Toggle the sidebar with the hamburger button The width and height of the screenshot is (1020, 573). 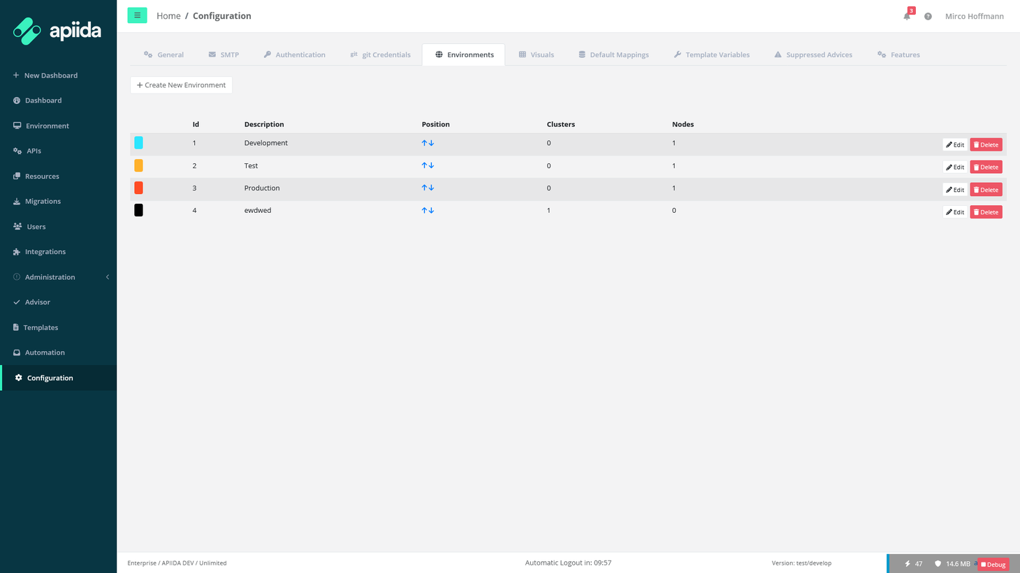(137, 15)
